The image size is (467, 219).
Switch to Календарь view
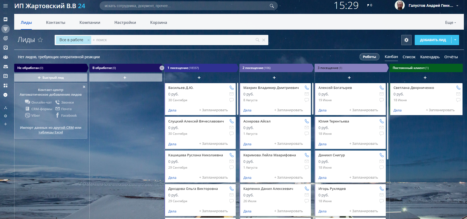tap(430, 57)
